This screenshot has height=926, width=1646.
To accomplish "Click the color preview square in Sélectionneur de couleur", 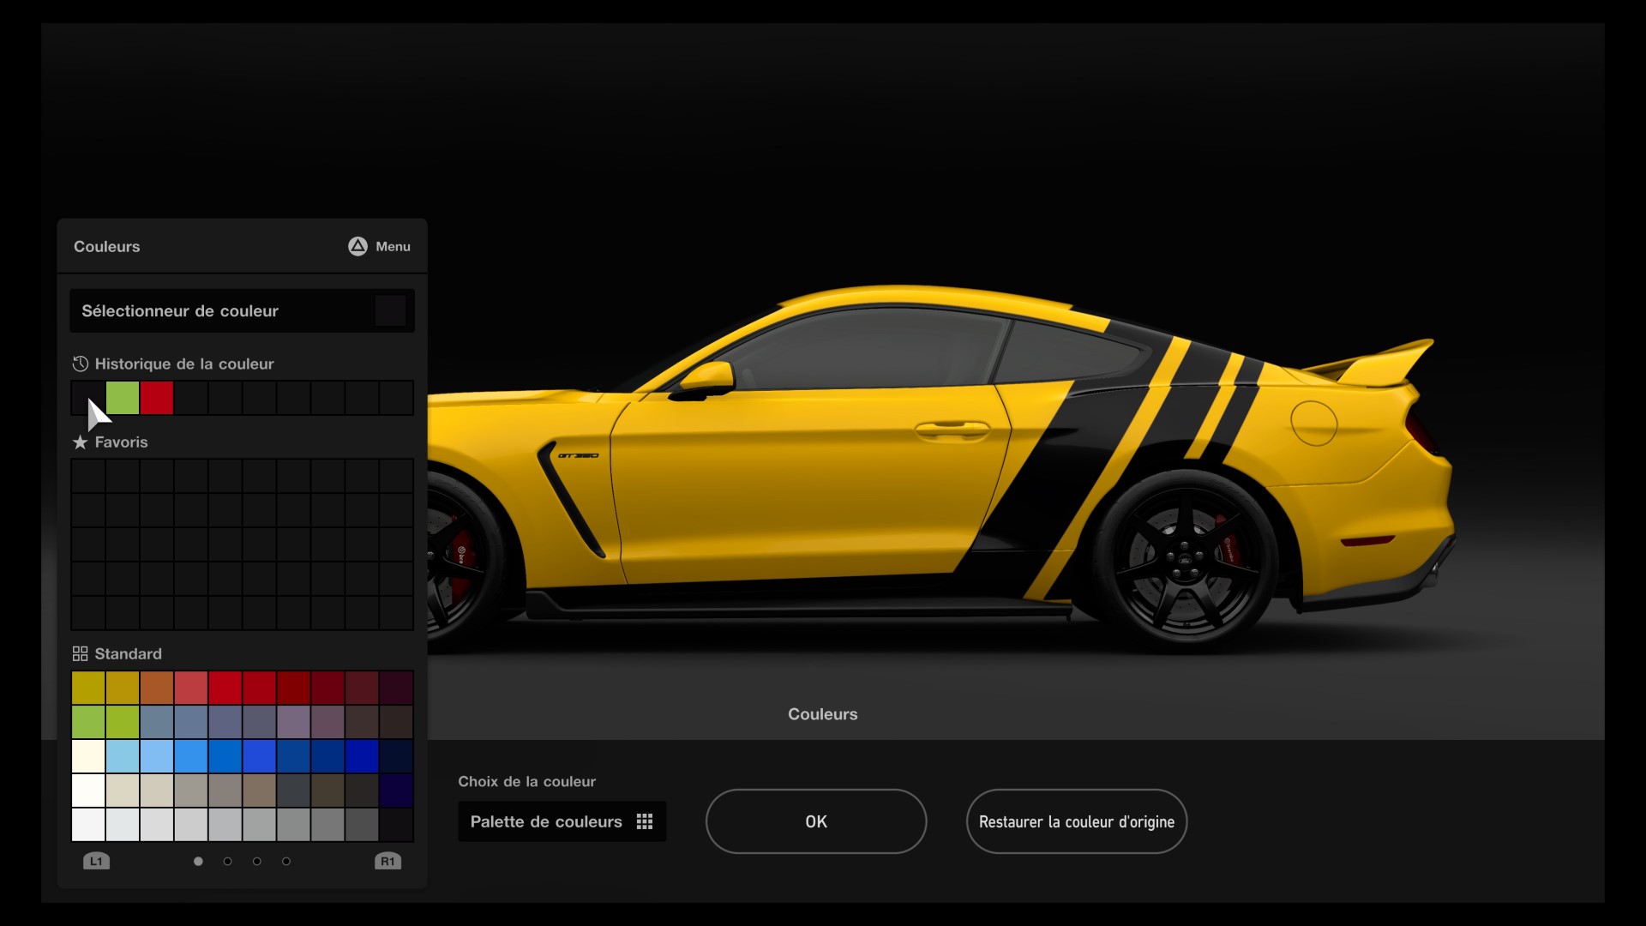I will click(390, 310).
